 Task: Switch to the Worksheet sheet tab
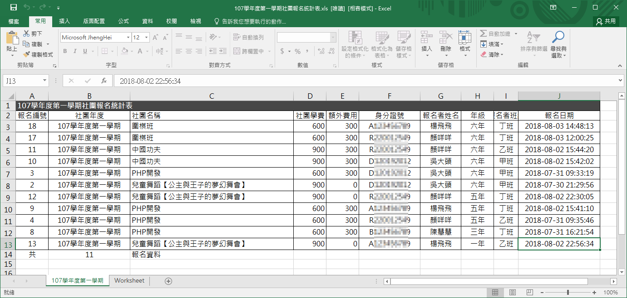tap(129, 281)
